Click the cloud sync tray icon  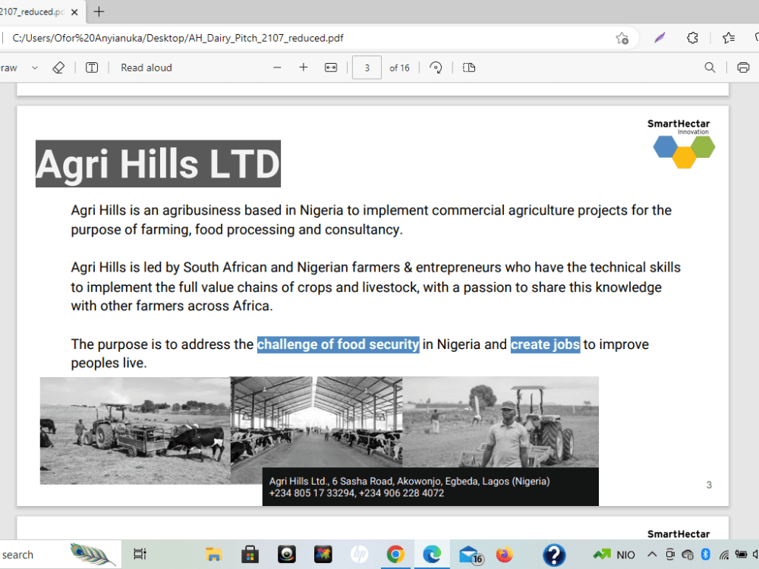(688, 555)
